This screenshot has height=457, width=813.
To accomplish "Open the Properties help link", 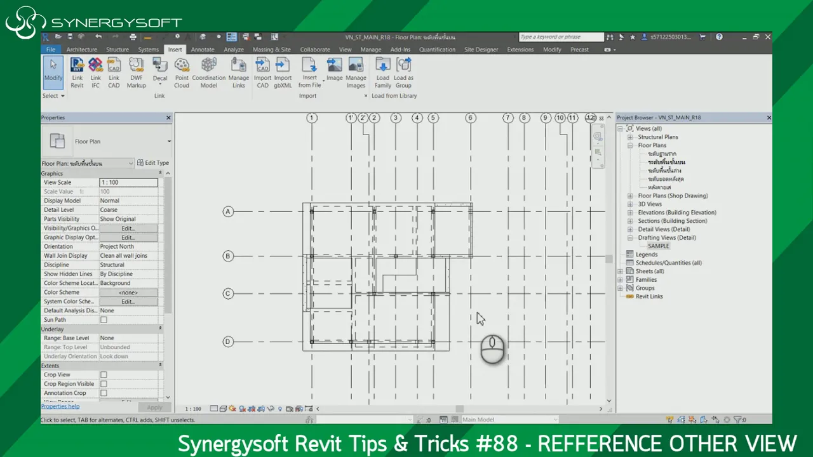I will coord(60,406).
